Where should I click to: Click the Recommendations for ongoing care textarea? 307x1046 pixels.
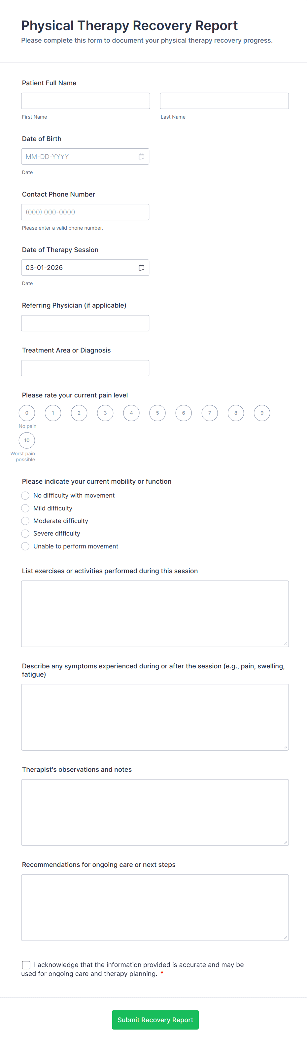point(155,907)
